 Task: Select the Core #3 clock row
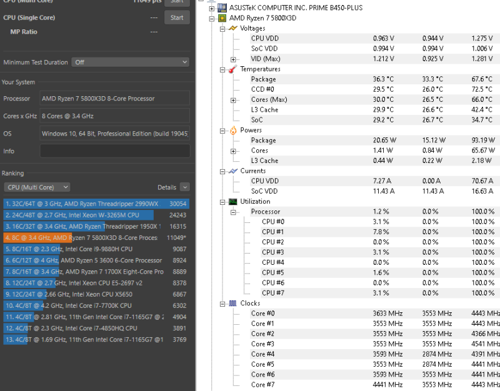(x=375, y=345)
